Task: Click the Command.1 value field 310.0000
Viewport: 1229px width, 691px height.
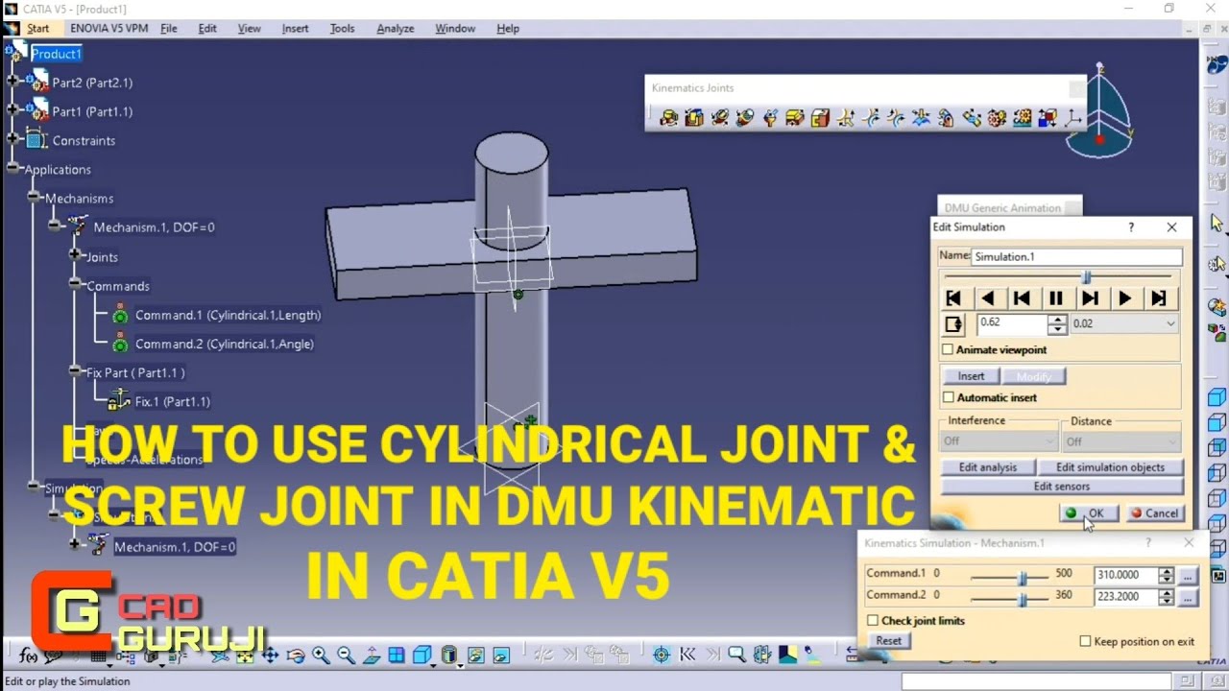Action: 1125,575
